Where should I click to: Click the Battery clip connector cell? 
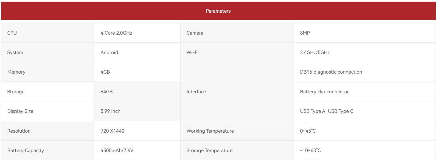click(324, 92)
